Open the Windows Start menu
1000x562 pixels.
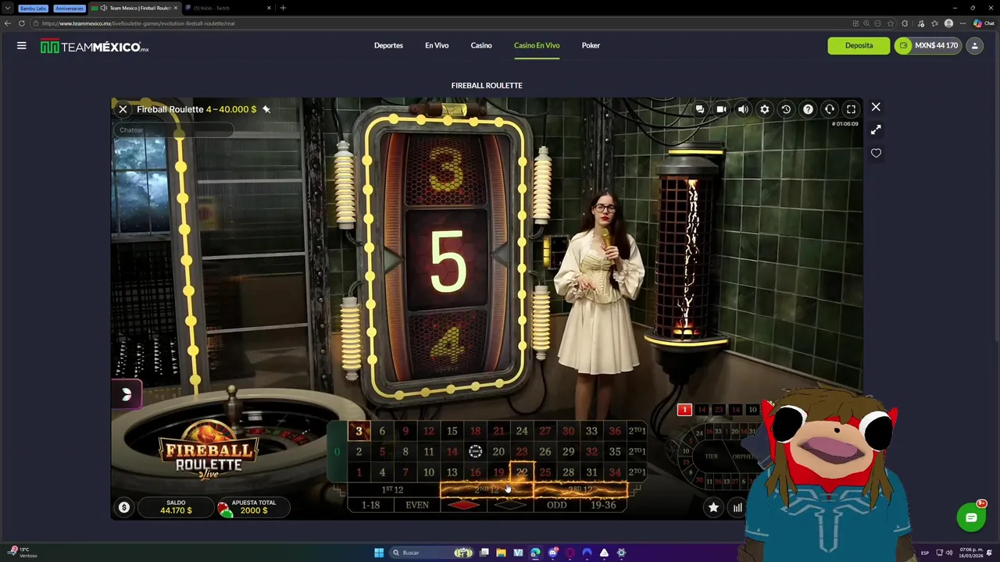[x=379, y=553]
